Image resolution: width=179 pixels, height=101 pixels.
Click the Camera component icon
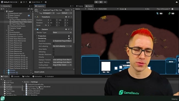point(37,29)
